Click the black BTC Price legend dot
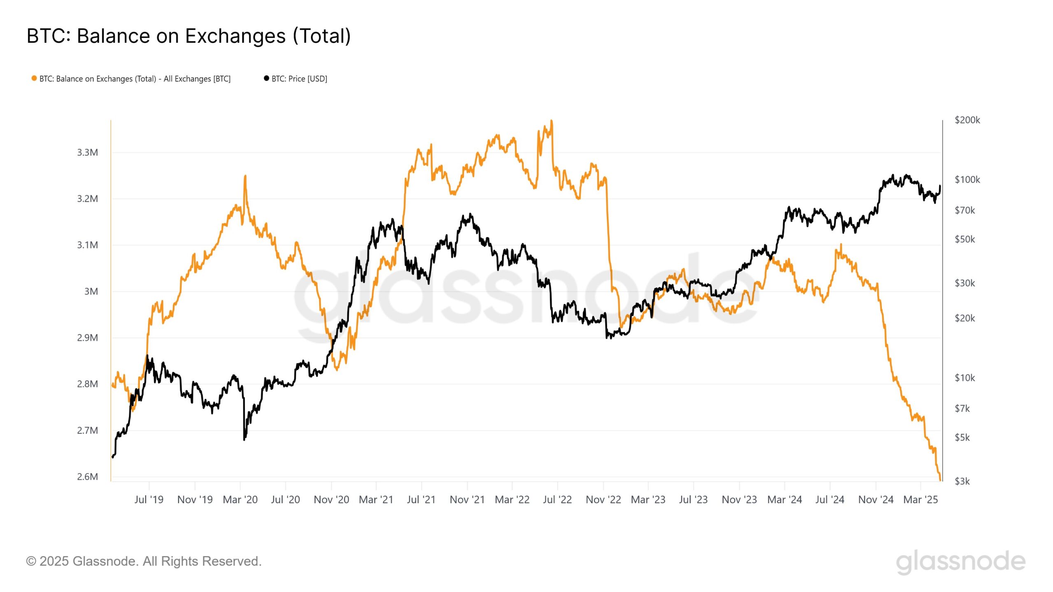The width and height of the screenshot is (1053, 592). 267,79
